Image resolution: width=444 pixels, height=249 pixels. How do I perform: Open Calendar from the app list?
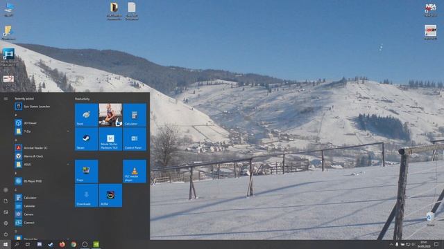[42, 206]
